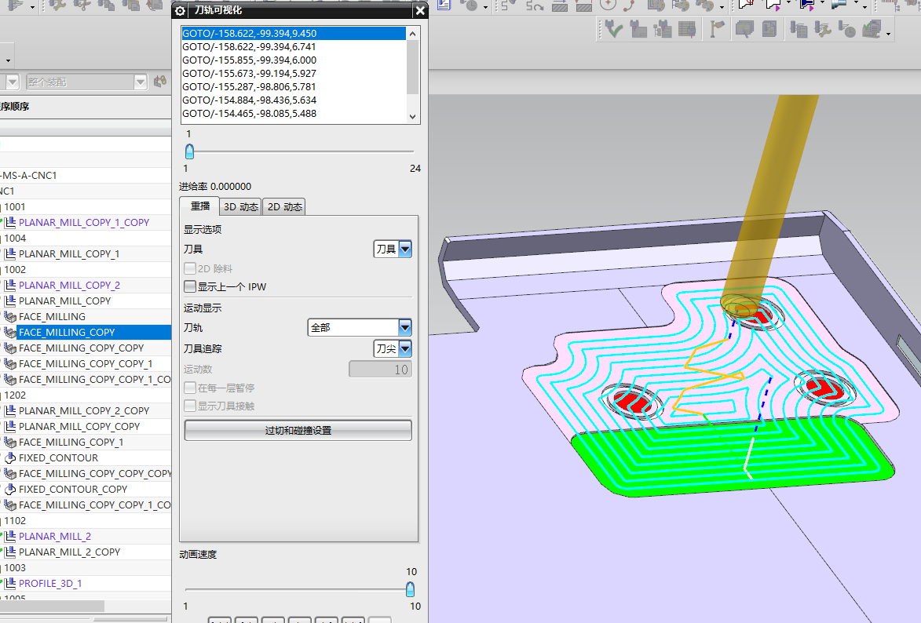Screen dimensions: 921x623
Task: Toggle the 显示刀具接触 checkbox
Action: click(x=190, y=406)
